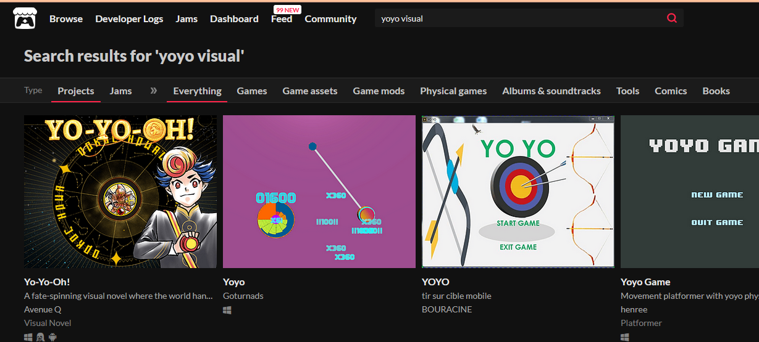The height and width of the screenshot is (342, 759).
Task: Visit author henree's page
Action: pos(634,309)
